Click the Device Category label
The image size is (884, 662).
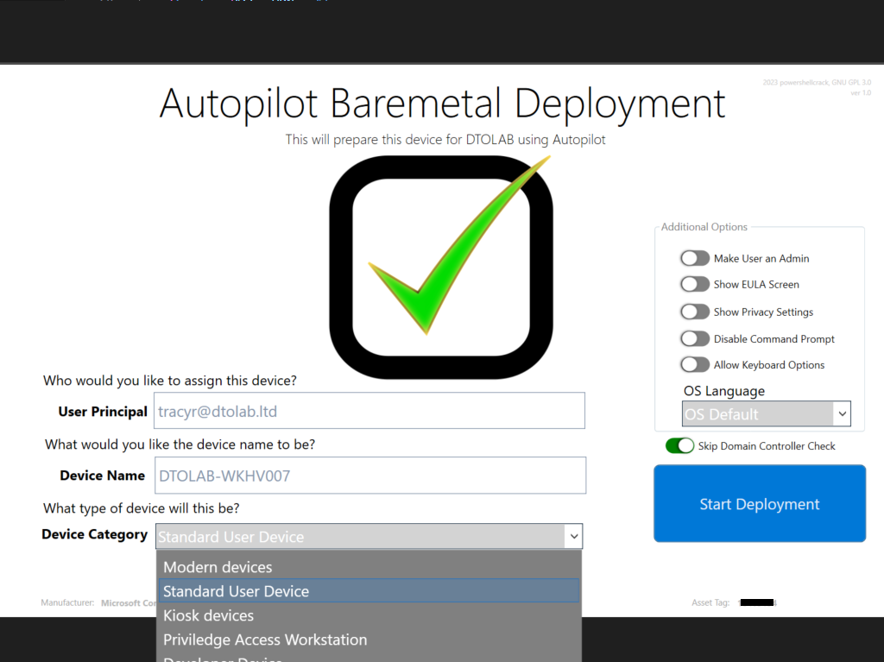point(94,534)
